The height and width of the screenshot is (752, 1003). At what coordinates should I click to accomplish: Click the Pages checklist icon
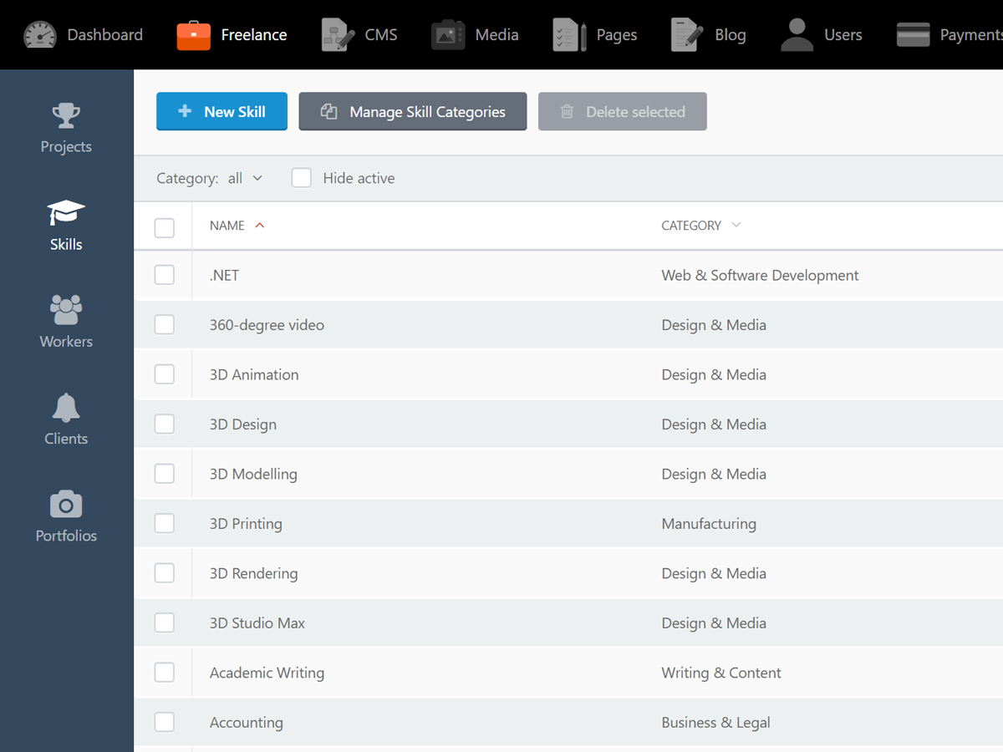[569, 35]
